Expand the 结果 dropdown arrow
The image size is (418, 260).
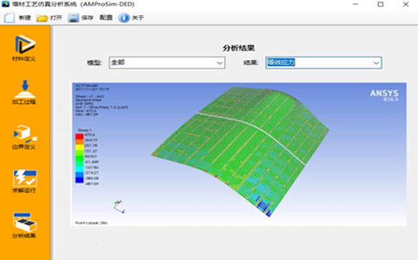(x=376, y=63)
